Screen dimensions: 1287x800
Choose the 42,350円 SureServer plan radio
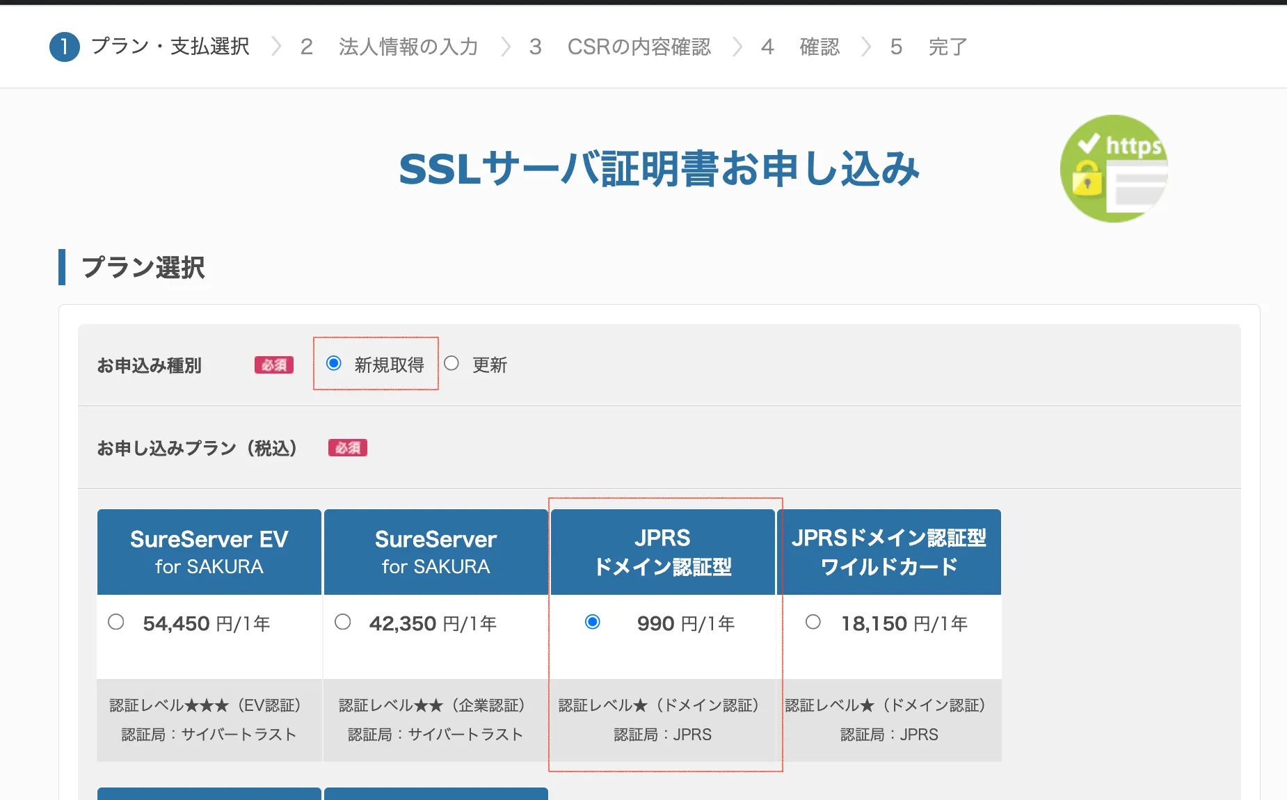[x=342, y=622]
